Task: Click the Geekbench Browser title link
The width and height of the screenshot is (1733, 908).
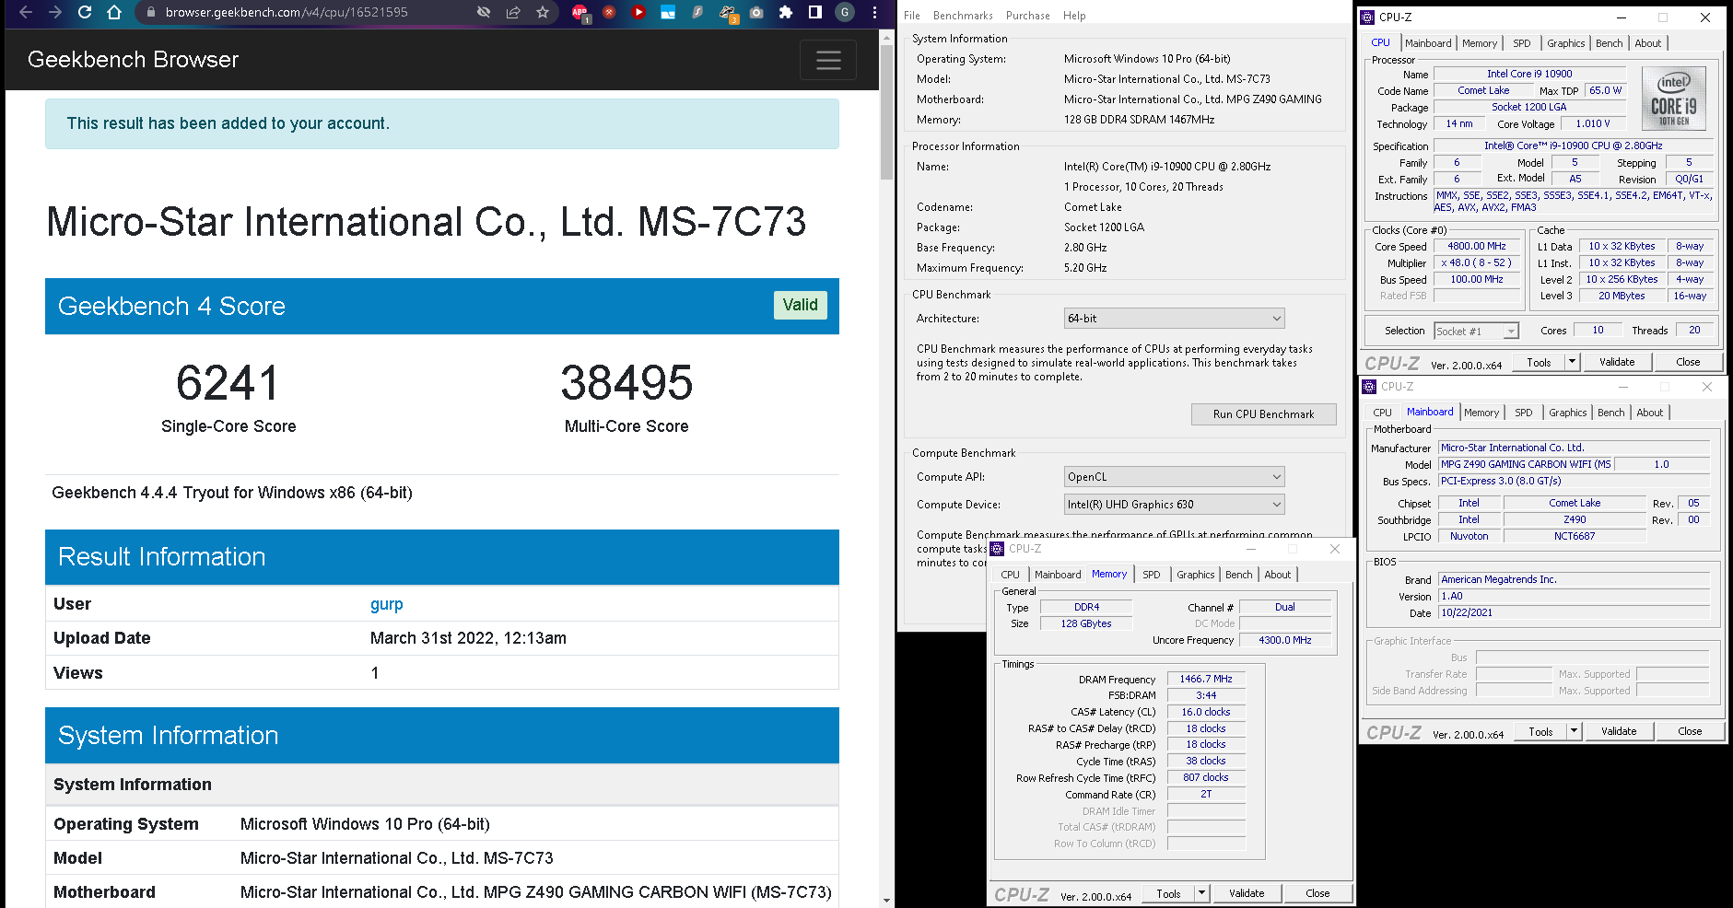Action: (134, 60)
